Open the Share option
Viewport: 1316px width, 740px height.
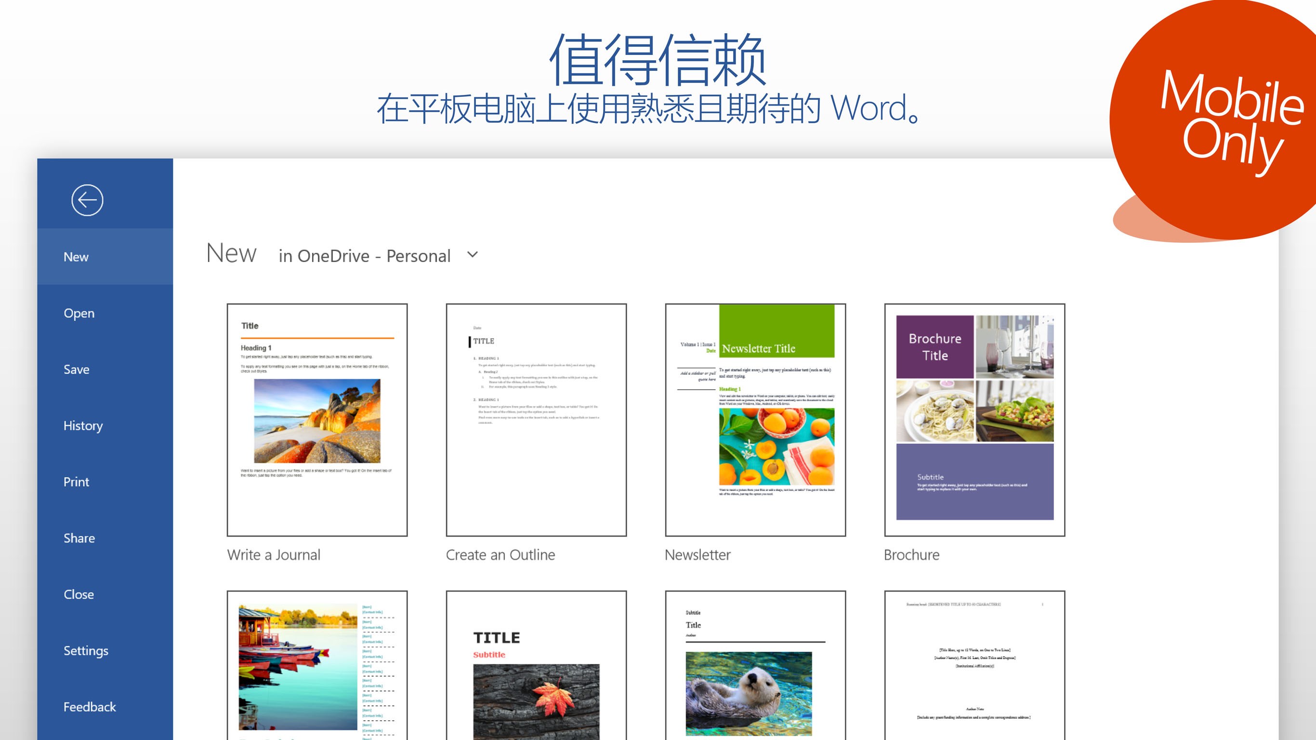tap(79, 538)
